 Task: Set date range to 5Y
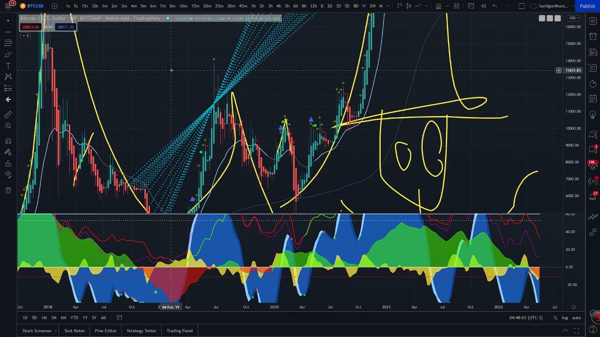(x=94, y=318)
